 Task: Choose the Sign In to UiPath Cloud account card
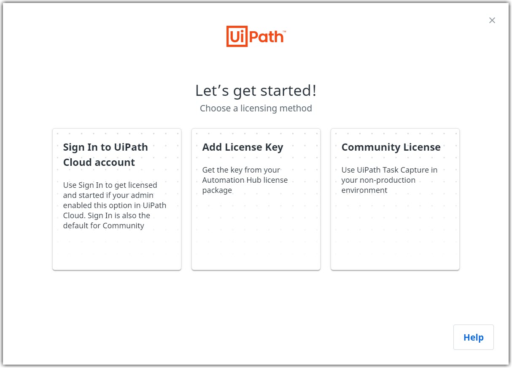click(x=117, y=199)
